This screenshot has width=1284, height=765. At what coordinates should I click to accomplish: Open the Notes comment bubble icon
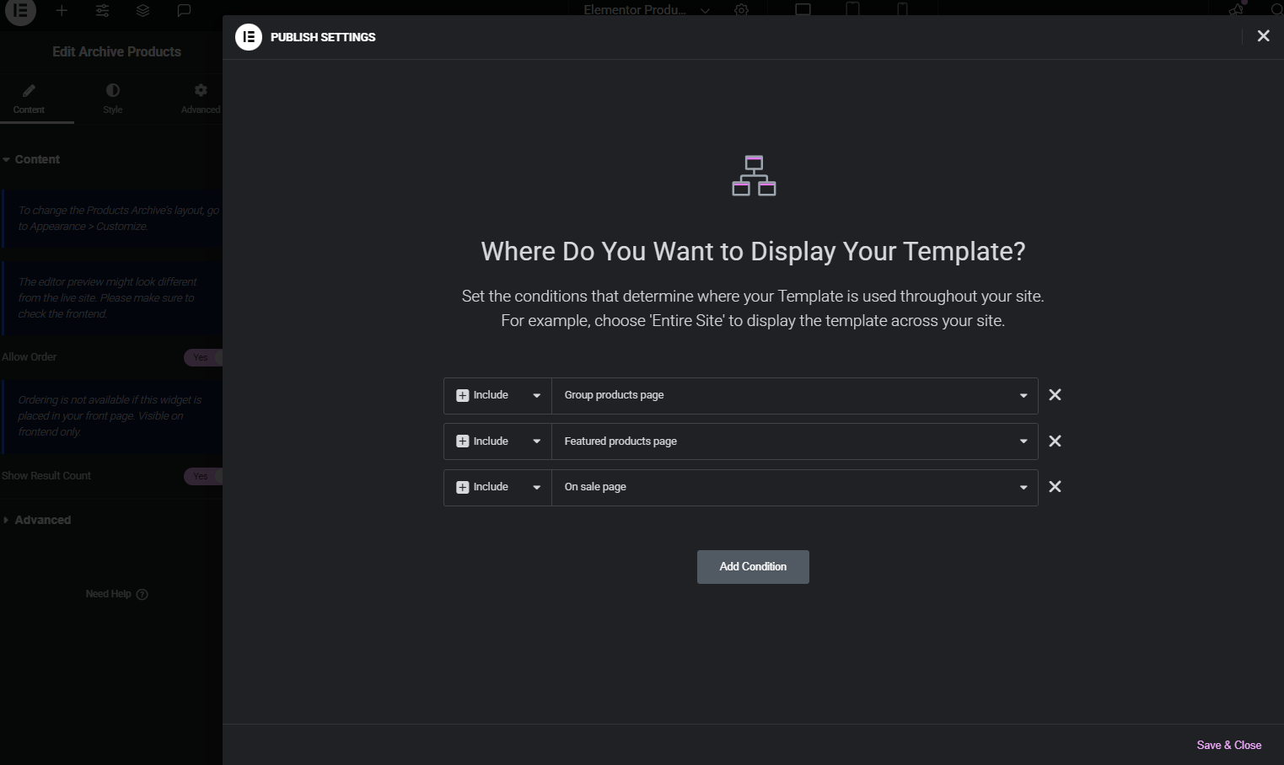183,11
